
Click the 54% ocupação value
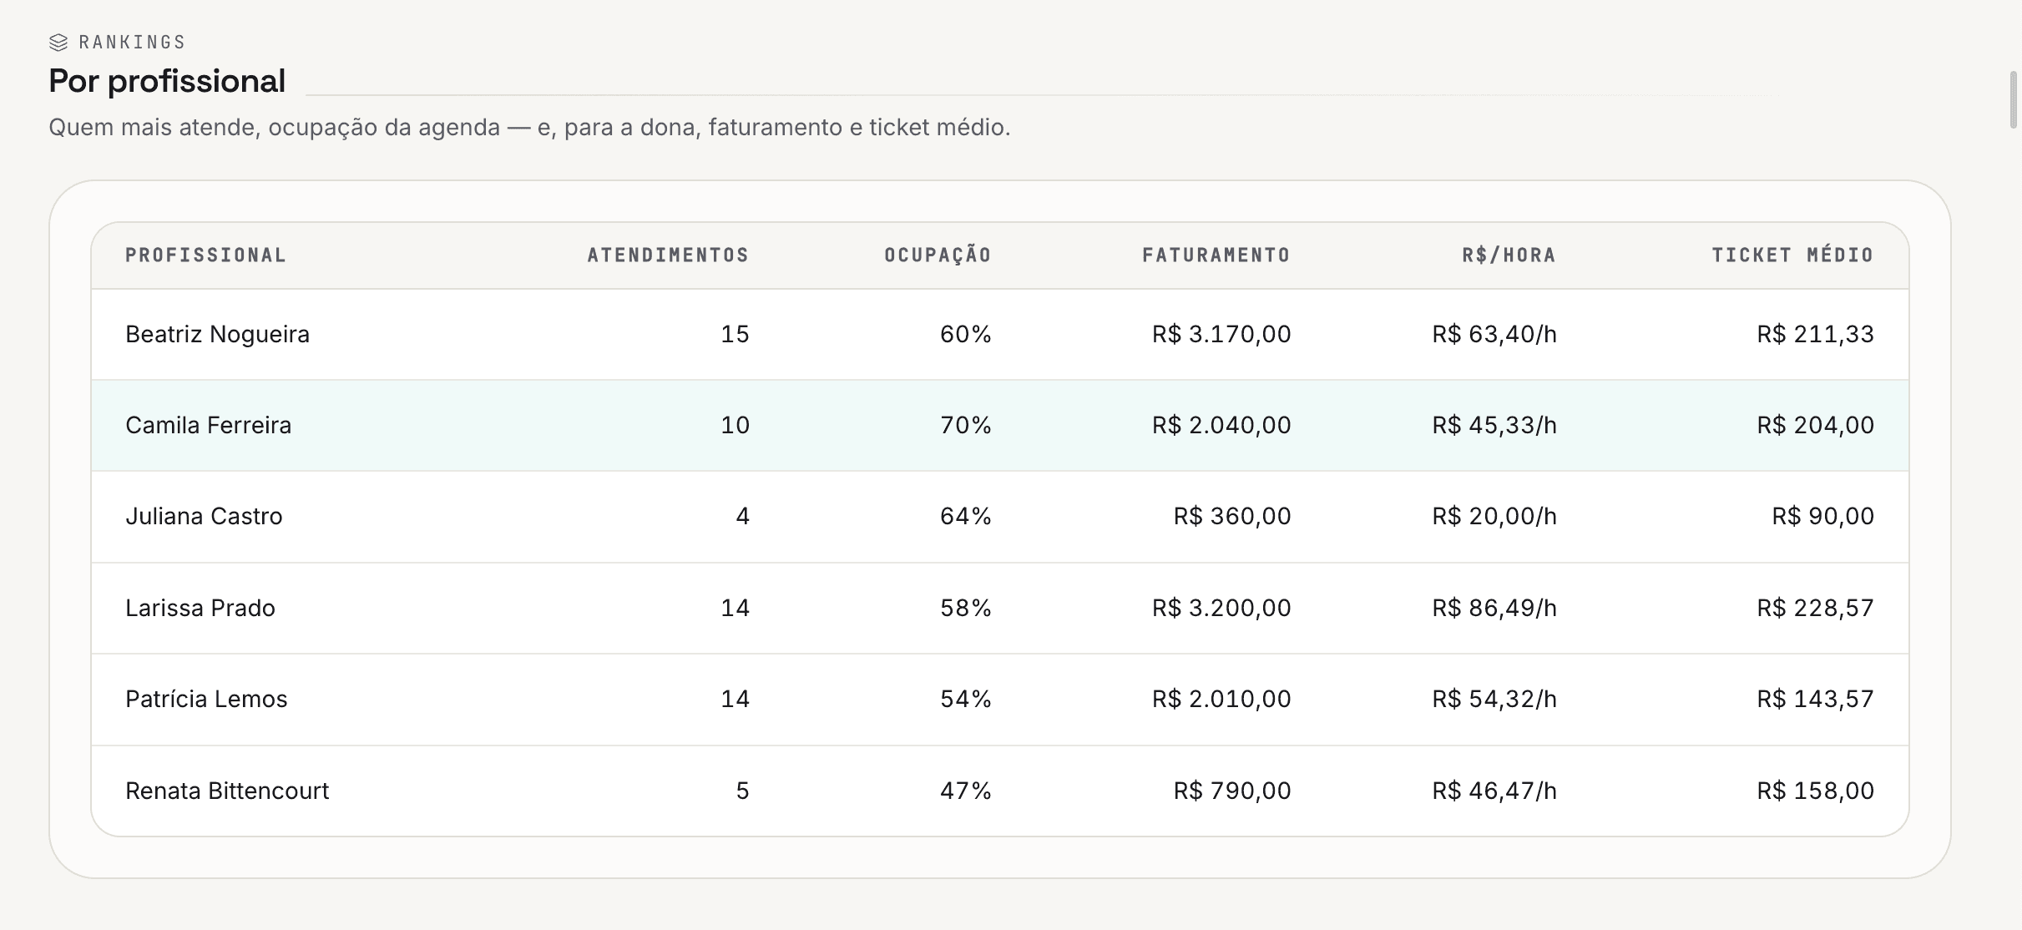(966, 699)
